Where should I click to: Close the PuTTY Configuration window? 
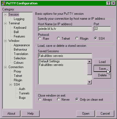[x=113, y=3]
